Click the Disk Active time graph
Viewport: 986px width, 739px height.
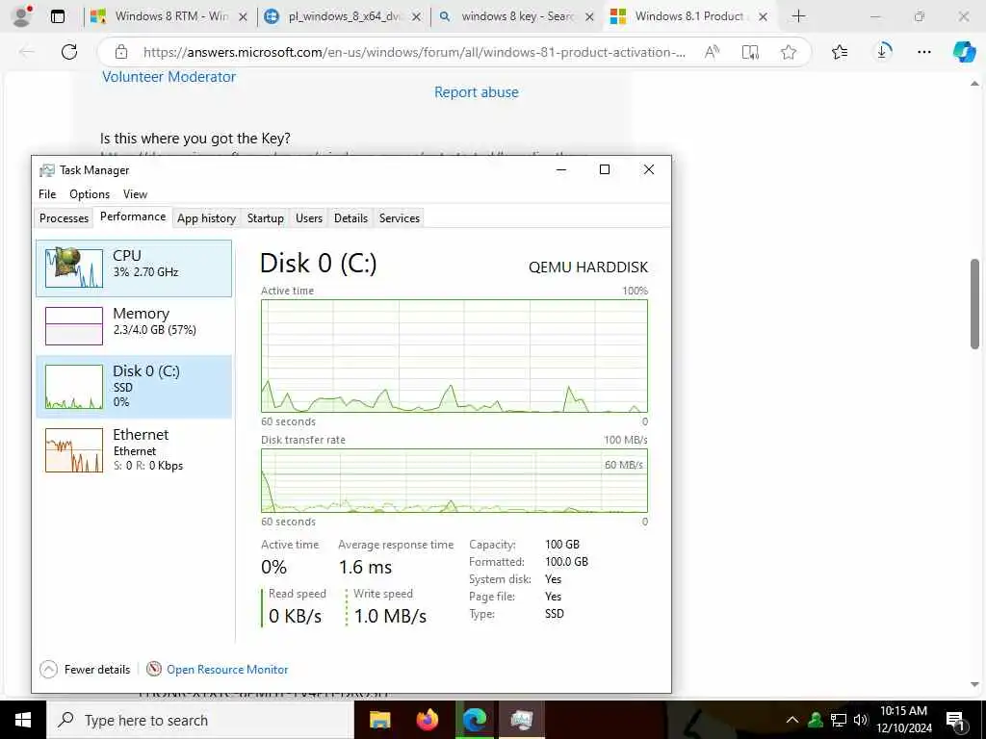[454, 356]
